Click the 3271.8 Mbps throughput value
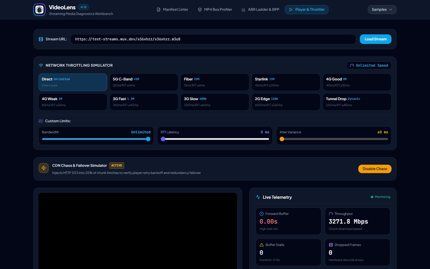This screenshot has height=269, width=430. [348, 221]
